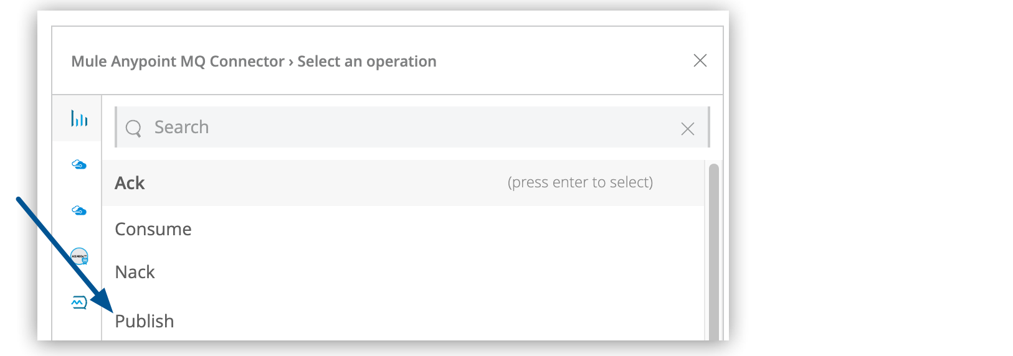The width and height of the screenshot is (1013, 356).
Task: Pick the Nack operation
Action: coord(135,272)
